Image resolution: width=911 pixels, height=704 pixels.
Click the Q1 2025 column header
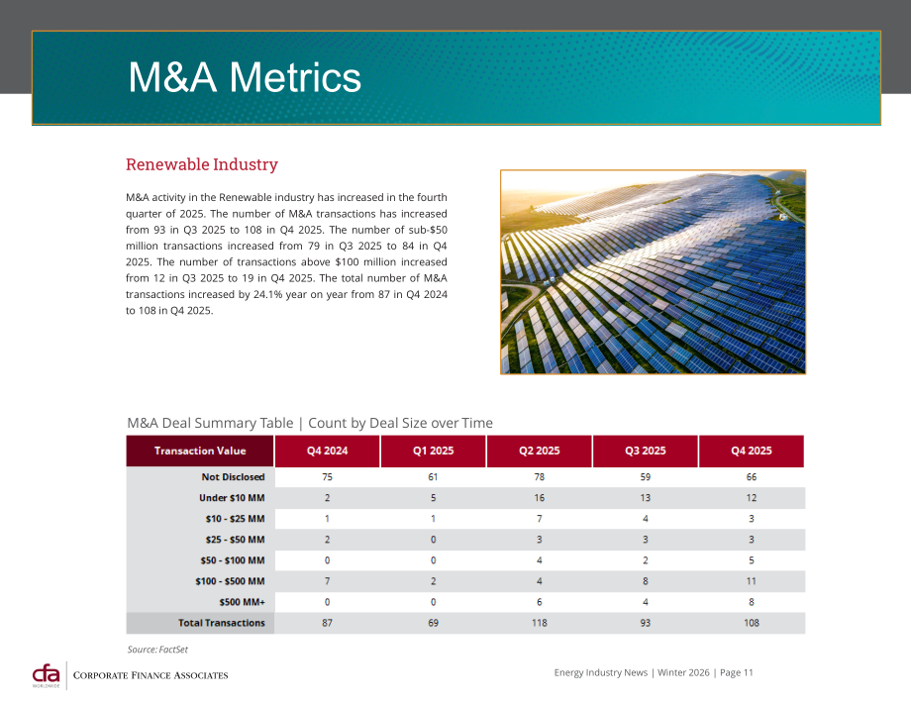pos(433,451)
